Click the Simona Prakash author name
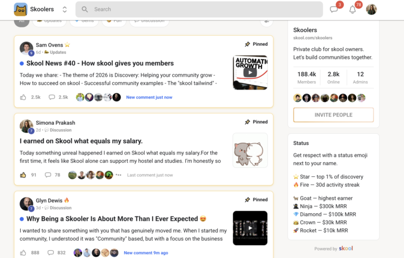Image resolution: width=404 pixels, height=258 pixels. click(x=56, y=123)
